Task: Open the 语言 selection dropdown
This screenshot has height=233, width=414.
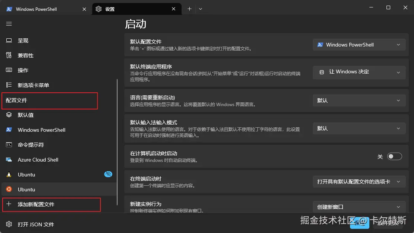Action: pos(359,100)
